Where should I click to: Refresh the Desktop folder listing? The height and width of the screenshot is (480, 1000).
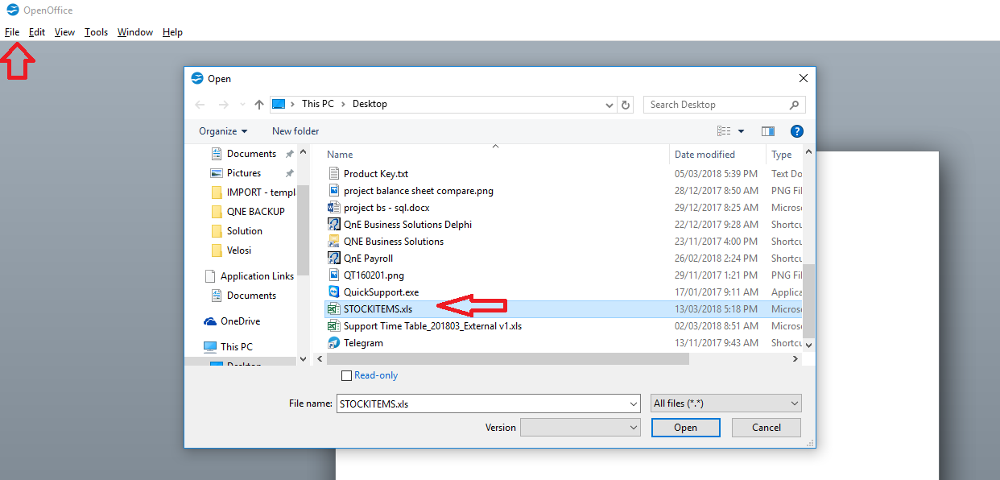click(x=626, y=105)
